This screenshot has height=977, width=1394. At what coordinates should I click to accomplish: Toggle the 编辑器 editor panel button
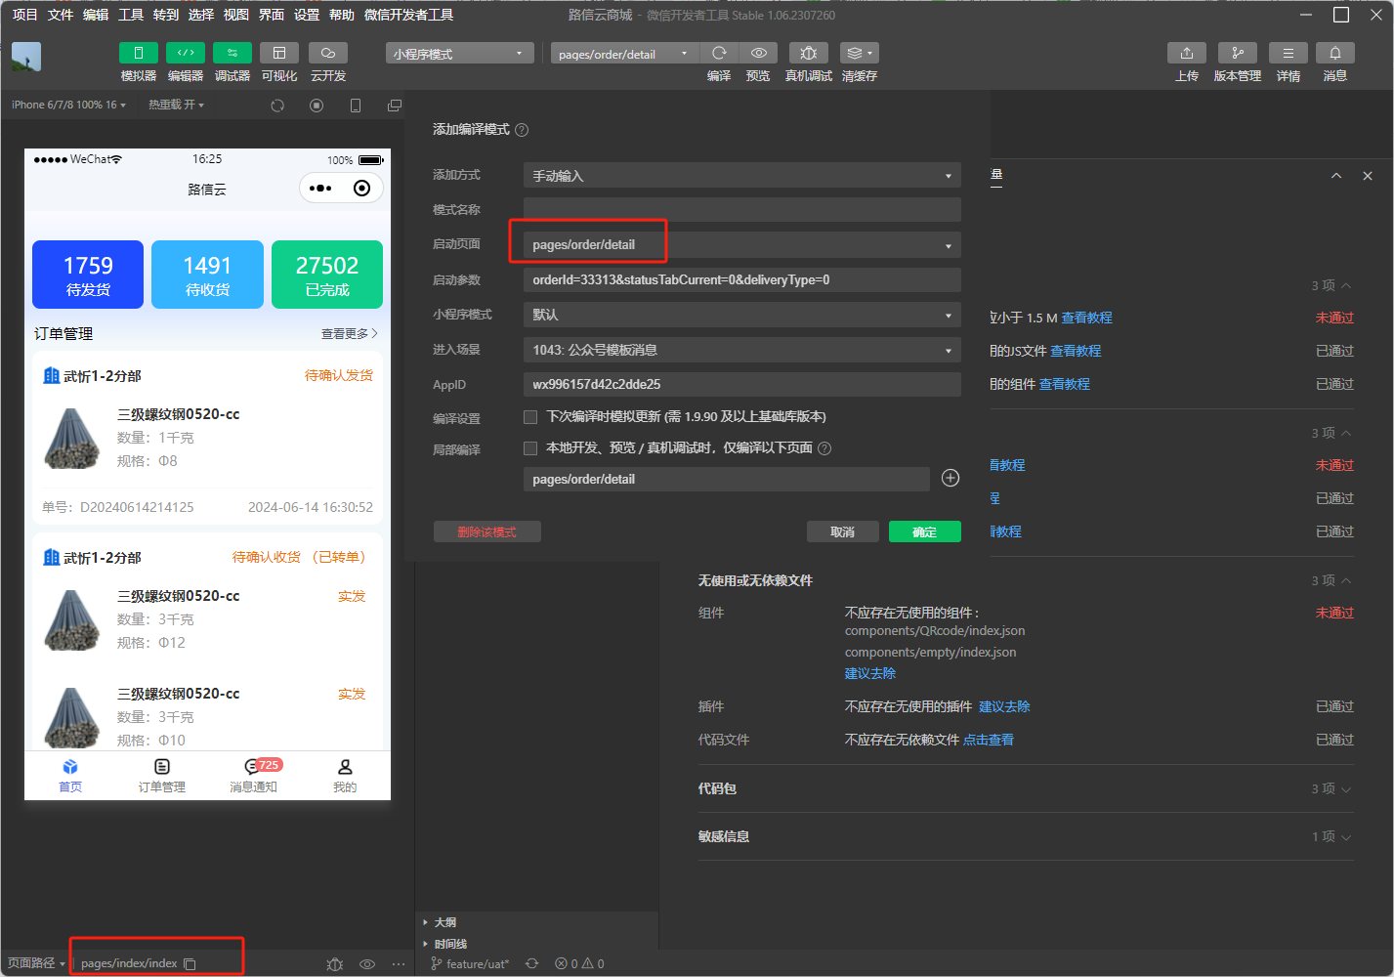(x=186, y=53)
